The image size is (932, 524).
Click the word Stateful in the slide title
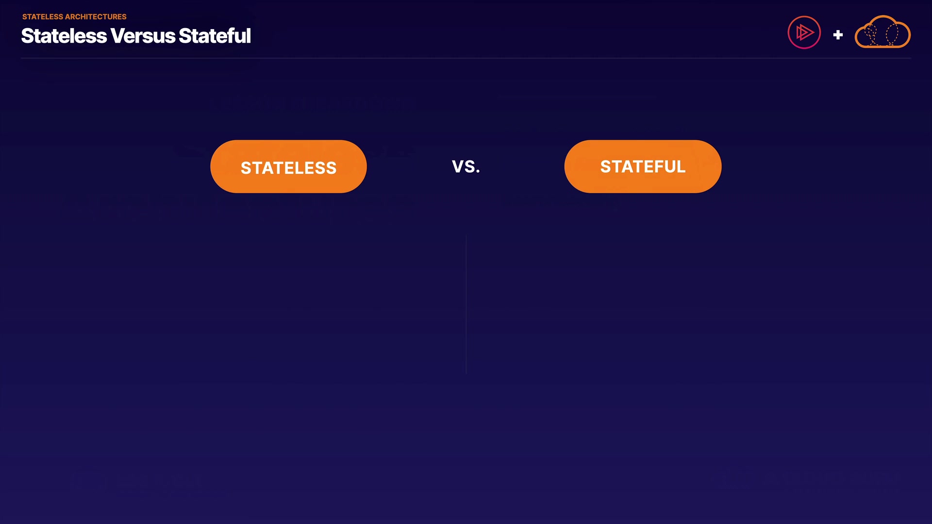[x=215, y=36]
